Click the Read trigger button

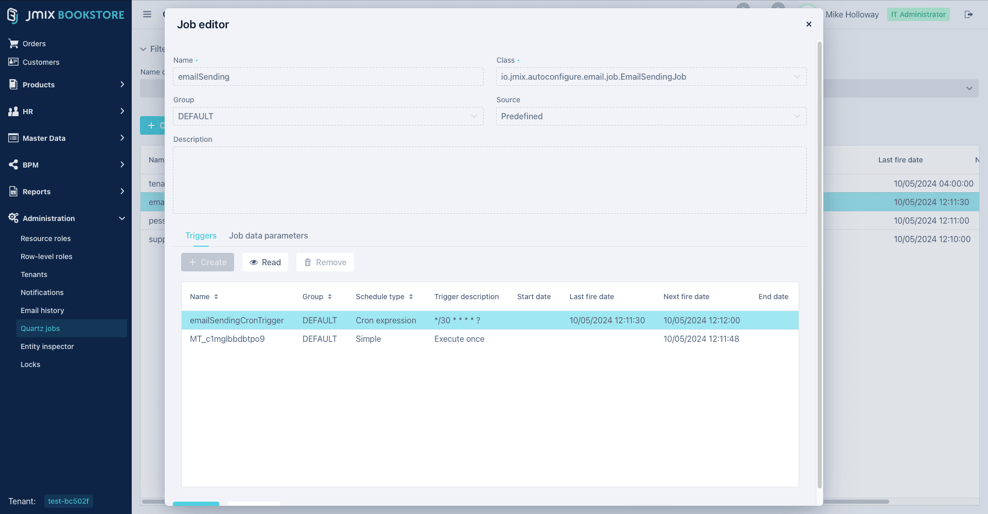(265, 262)
